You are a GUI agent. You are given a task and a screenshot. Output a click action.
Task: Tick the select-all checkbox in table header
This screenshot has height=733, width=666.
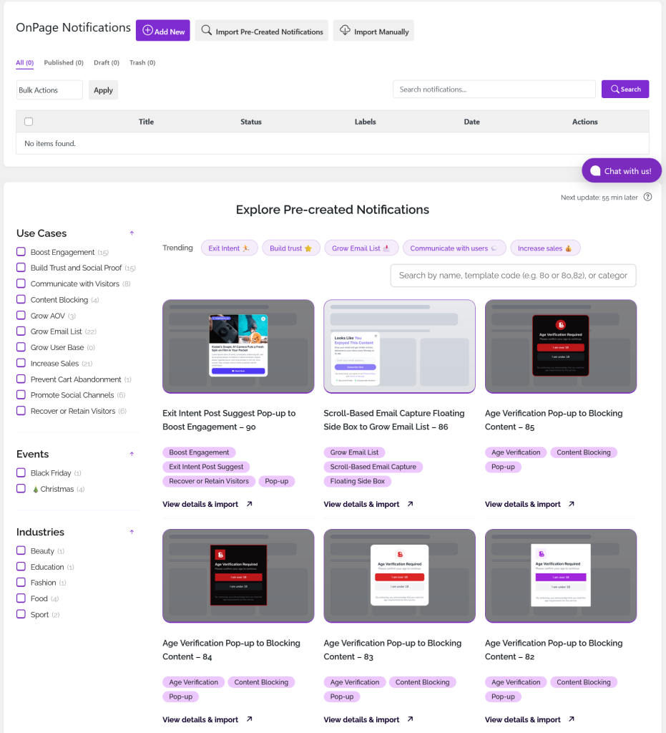point(29,122)
